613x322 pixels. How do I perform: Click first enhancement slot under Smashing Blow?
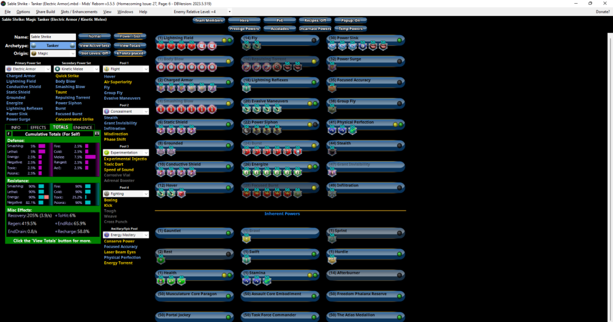[161, 109]
